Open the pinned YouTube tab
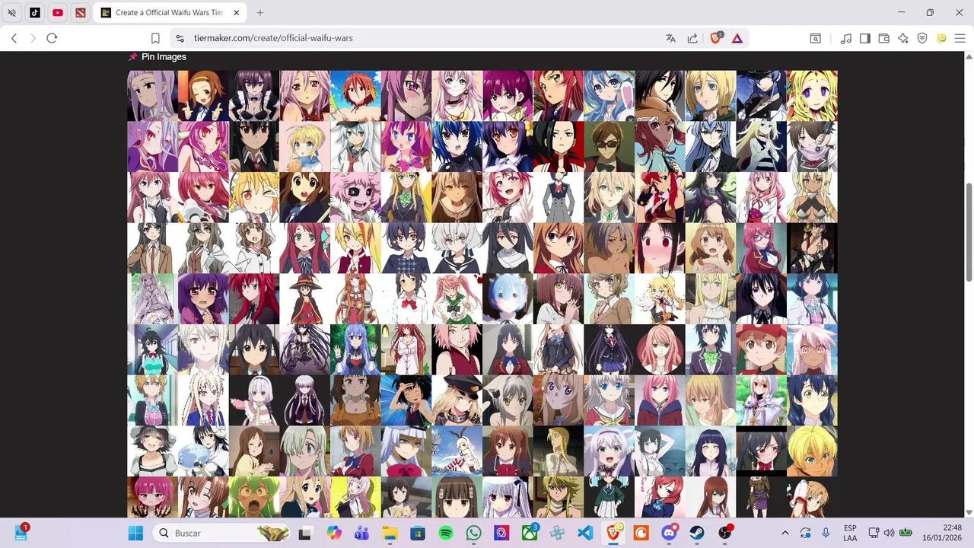974x548 pixels. point(58,13)
